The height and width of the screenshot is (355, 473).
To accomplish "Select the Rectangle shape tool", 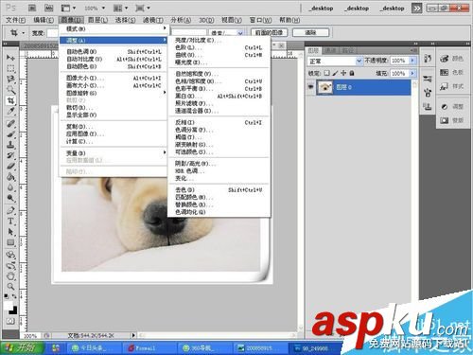I will 10,242.
